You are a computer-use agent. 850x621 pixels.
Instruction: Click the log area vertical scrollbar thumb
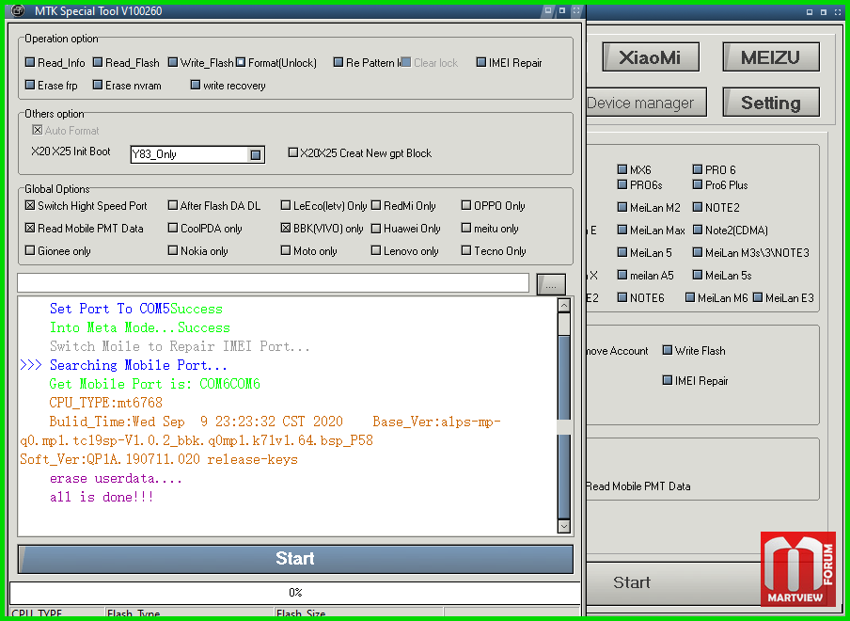tap(564, 325)
